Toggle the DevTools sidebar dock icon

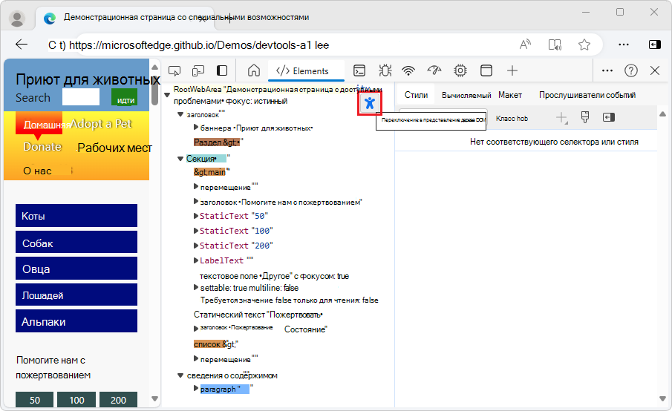click(222, 70)
